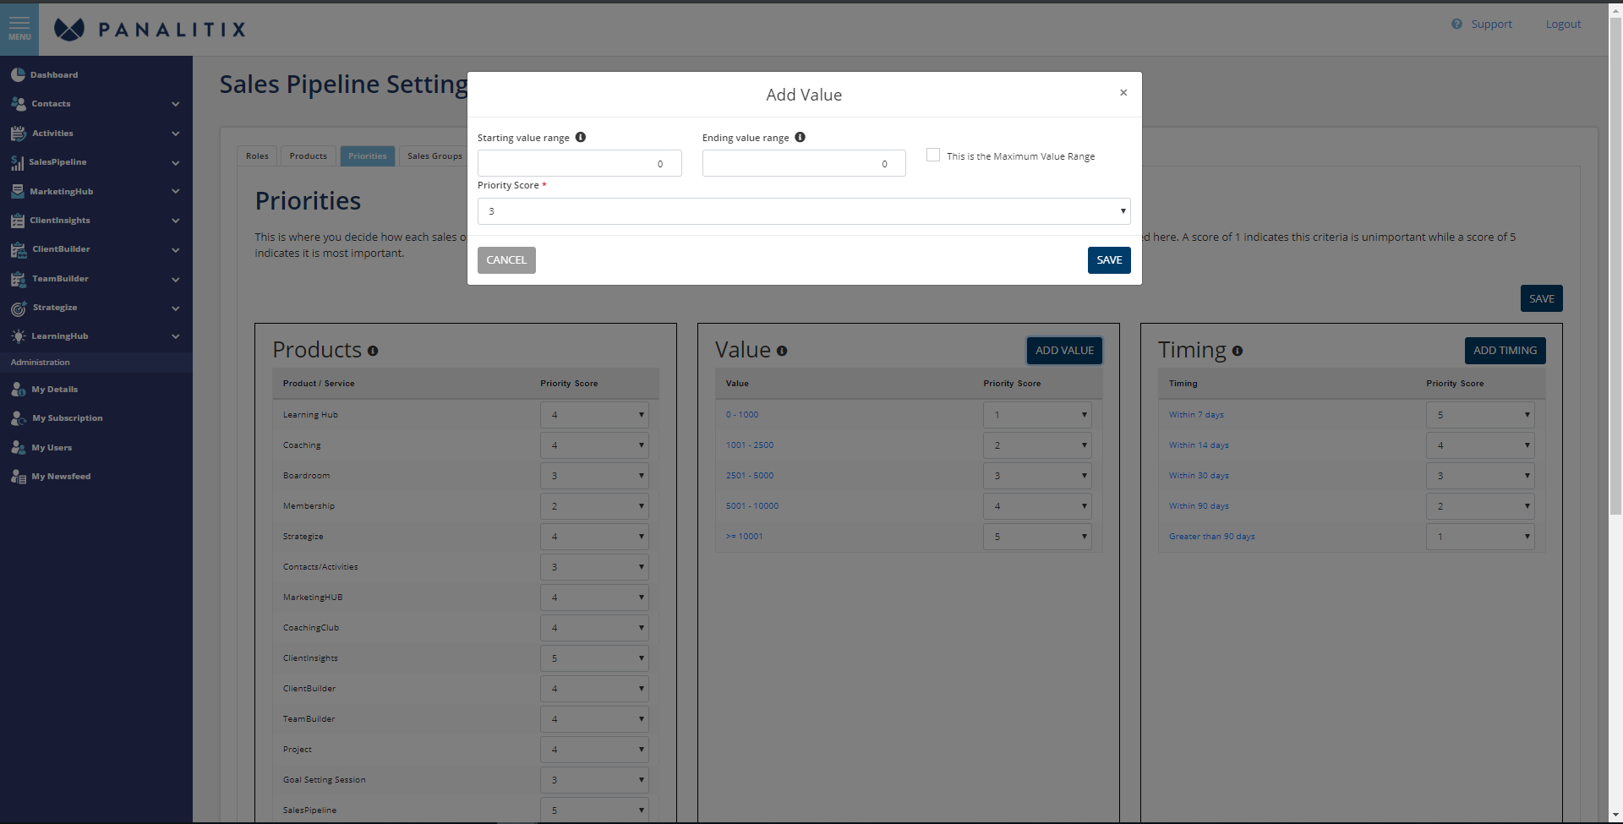Click the My Users icon
Viewport: 1623px width, 824px height.
pos(18,448)
